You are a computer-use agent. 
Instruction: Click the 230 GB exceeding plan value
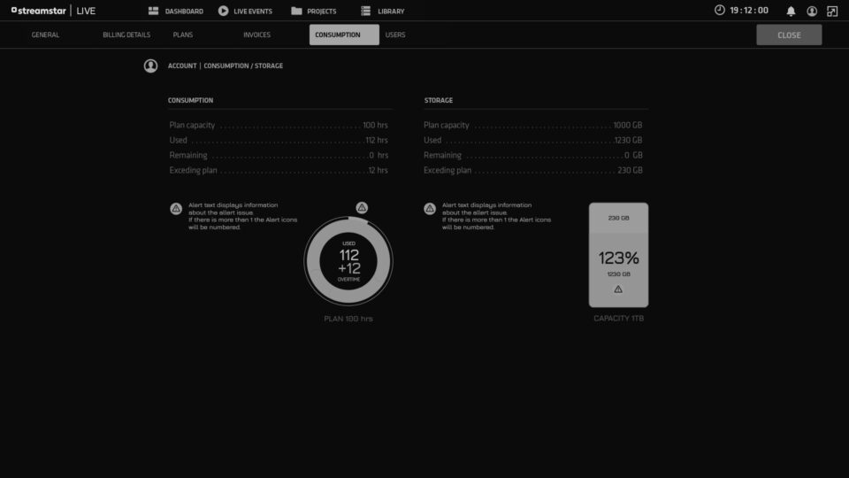tap(631, 170)
